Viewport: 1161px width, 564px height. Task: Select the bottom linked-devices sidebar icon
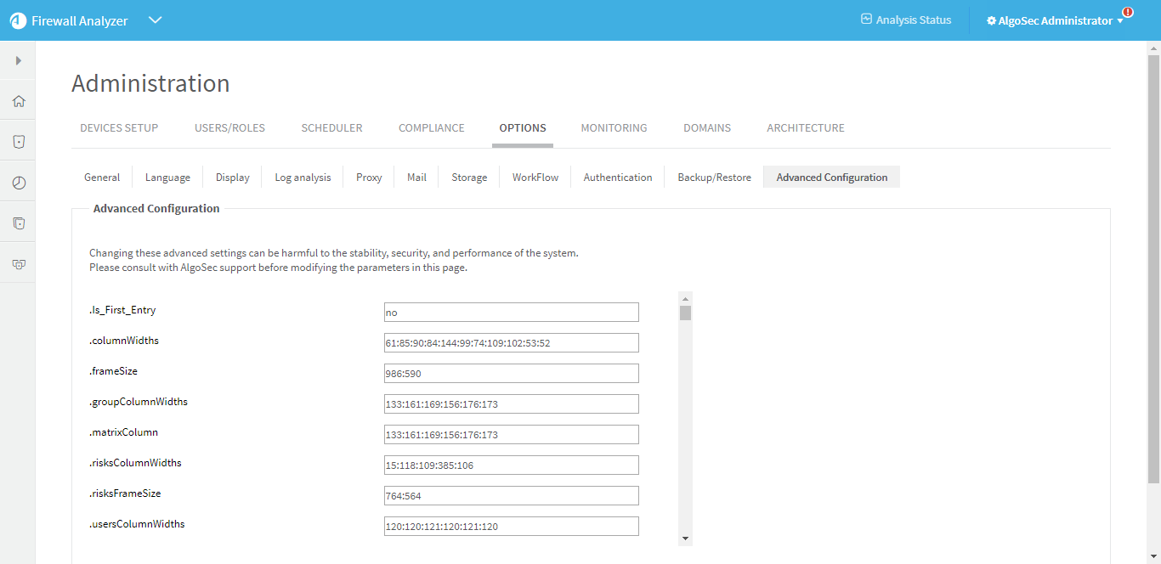click(x=18, y=264)
